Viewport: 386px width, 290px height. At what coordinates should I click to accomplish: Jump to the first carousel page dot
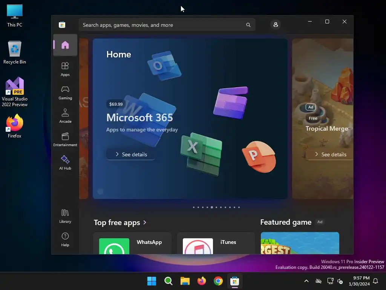(194, 207)
